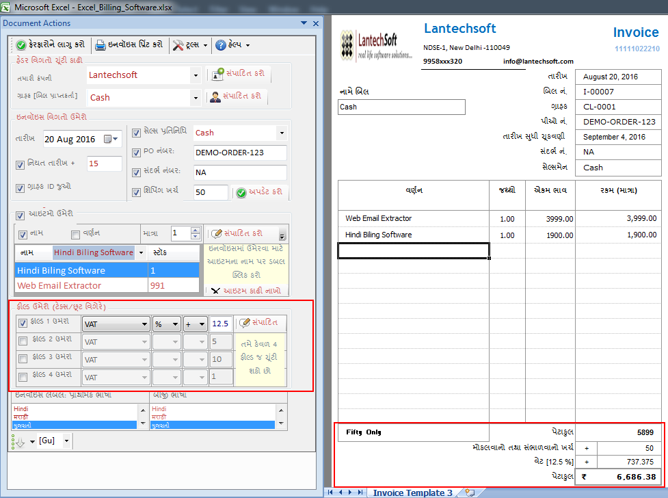The width and height of the screenshot is (668, 498).
Task: Click edit company icon beside Lantechsoft
Action: tap(217, 74)
